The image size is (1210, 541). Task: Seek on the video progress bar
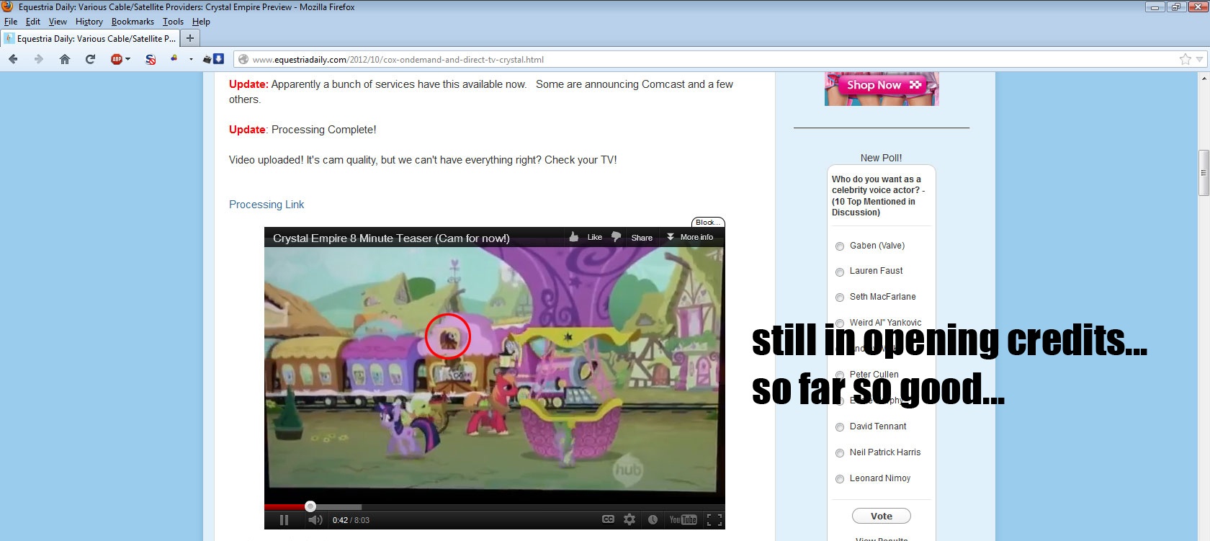[x=495, y=506]
